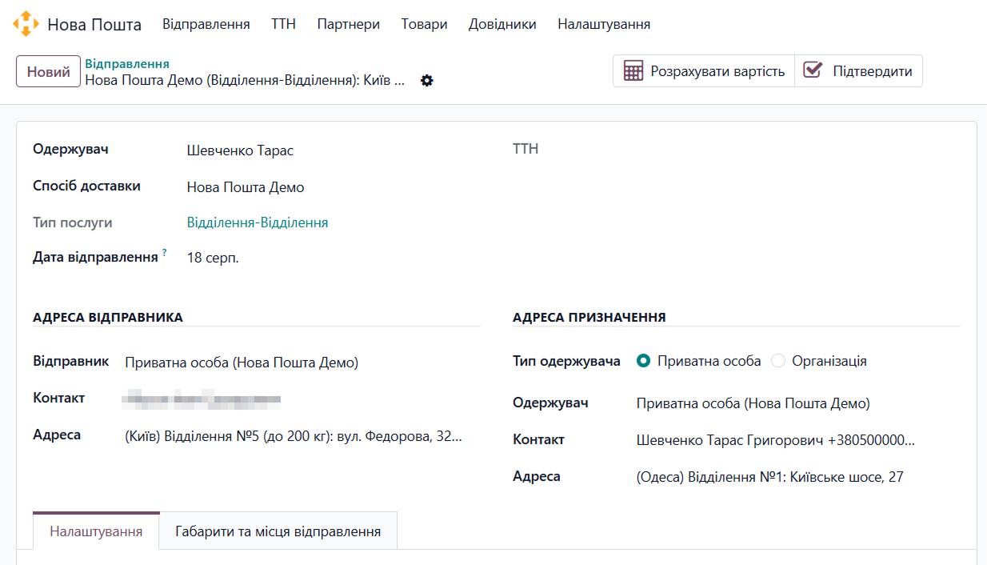Image resolution: width=987 pixels, height=565 pixels.
Task: Click the Тип одержувача label
Action: click(x=566, y=361)
